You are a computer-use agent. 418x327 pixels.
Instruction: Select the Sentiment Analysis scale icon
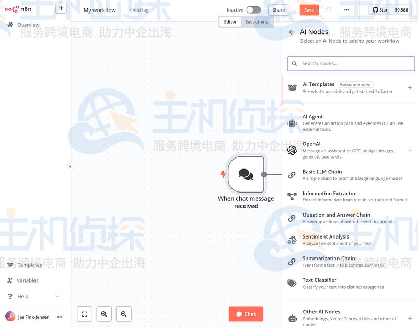292,240
